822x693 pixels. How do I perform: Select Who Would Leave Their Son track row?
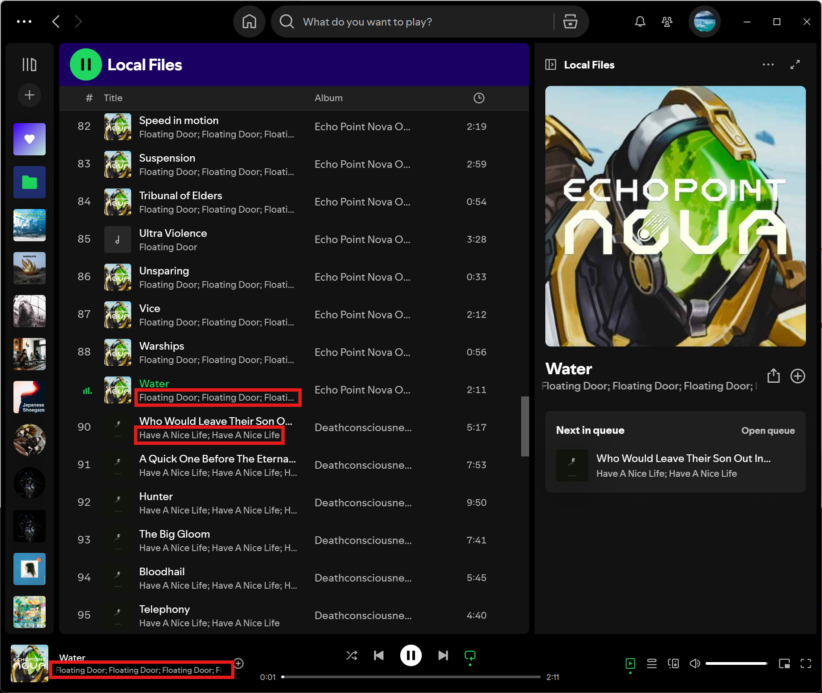[x=294, y=428]
